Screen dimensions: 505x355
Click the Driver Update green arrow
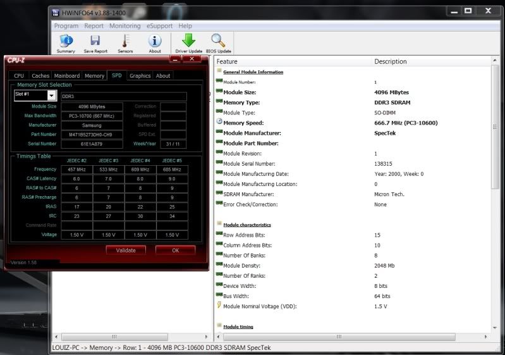(188, 42)
